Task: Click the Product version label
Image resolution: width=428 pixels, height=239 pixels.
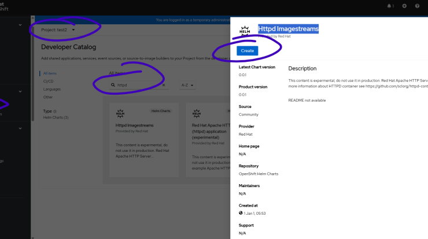Action: [x=253, y=87]
